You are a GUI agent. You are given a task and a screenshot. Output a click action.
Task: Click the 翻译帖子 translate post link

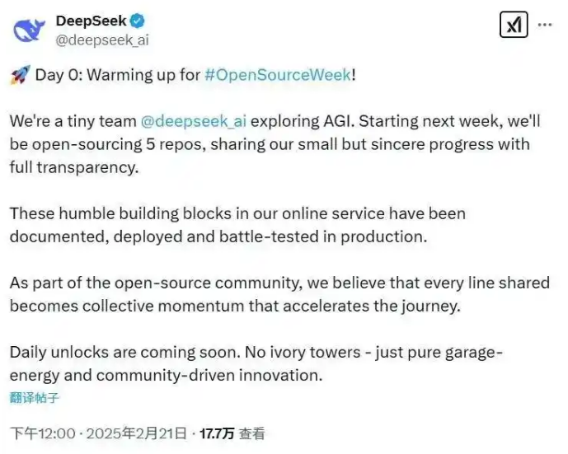(34, 397)
